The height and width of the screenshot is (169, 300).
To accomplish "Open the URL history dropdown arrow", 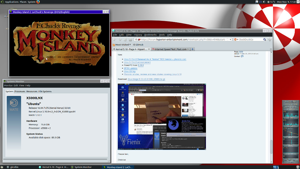I will pos(230,40).
